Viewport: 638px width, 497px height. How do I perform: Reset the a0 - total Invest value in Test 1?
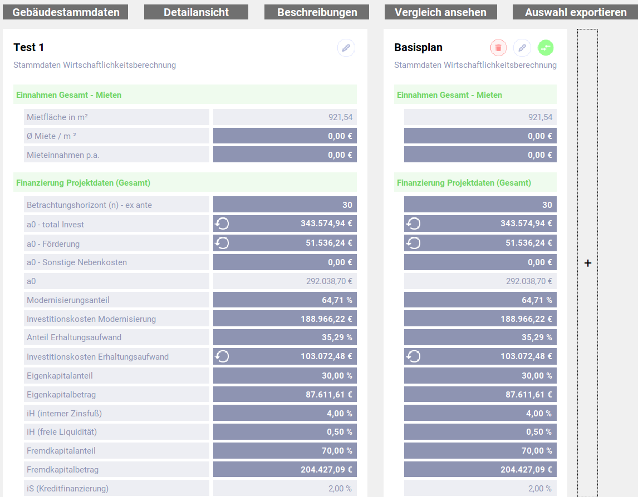click(222, 224)
